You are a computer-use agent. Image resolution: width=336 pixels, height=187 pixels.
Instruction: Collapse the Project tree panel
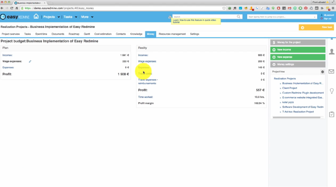click(x=323, y=72)
